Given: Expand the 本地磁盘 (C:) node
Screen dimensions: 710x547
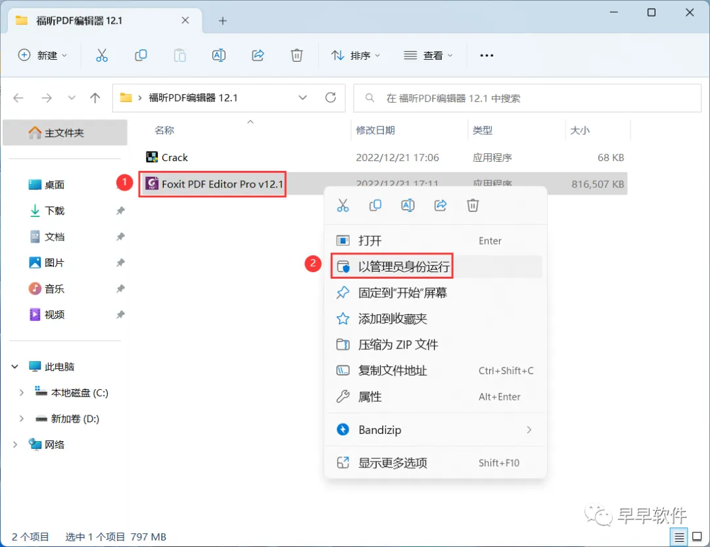Looking at the screenshot, I should [21, 392].
